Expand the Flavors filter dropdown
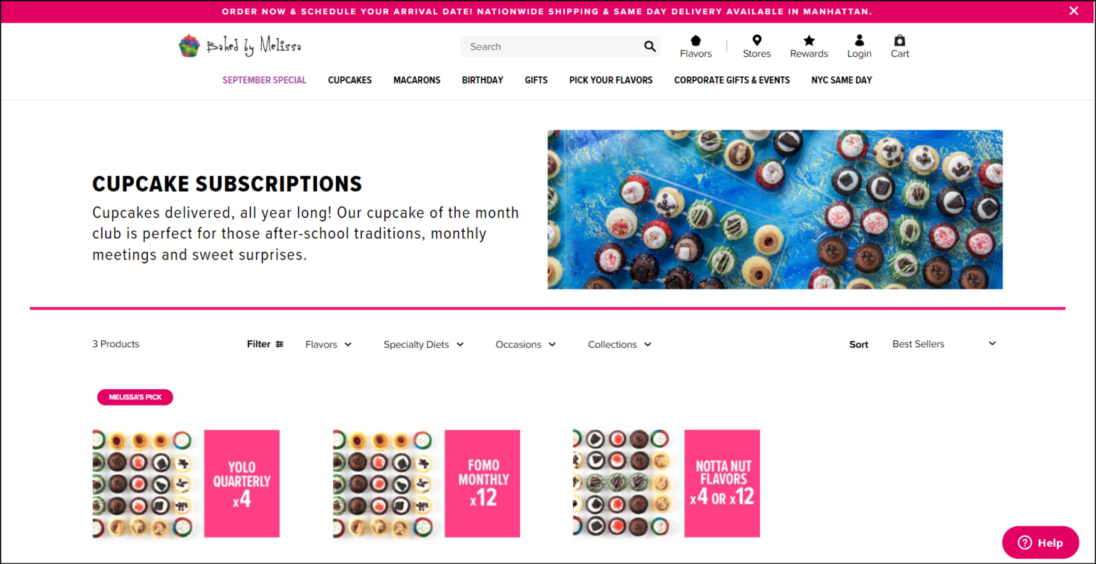Screen dimensions: 1096x564 (329, 344)
